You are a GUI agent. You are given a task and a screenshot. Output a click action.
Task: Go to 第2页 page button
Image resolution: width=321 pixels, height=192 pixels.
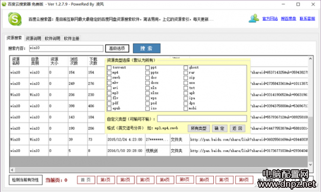pyautogui.click(x=126, y=180)
